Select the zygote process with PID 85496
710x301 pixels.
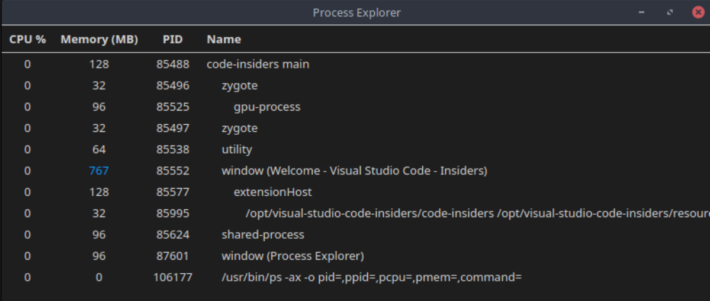coord(355,85)
